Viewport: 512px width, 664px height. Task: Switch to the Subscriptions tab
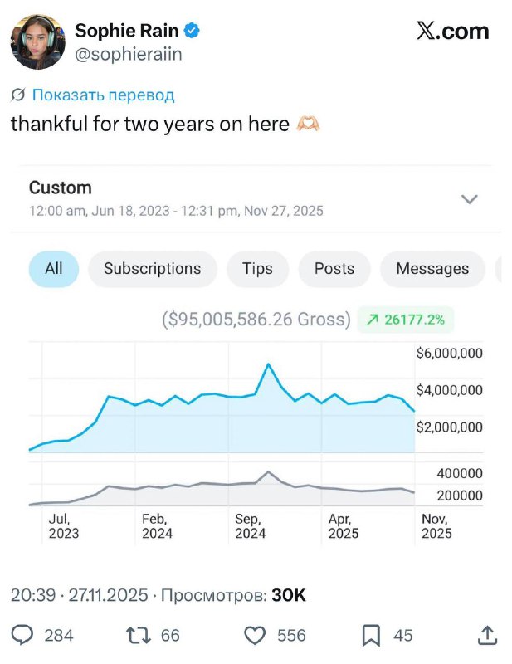tap(152, 268)
